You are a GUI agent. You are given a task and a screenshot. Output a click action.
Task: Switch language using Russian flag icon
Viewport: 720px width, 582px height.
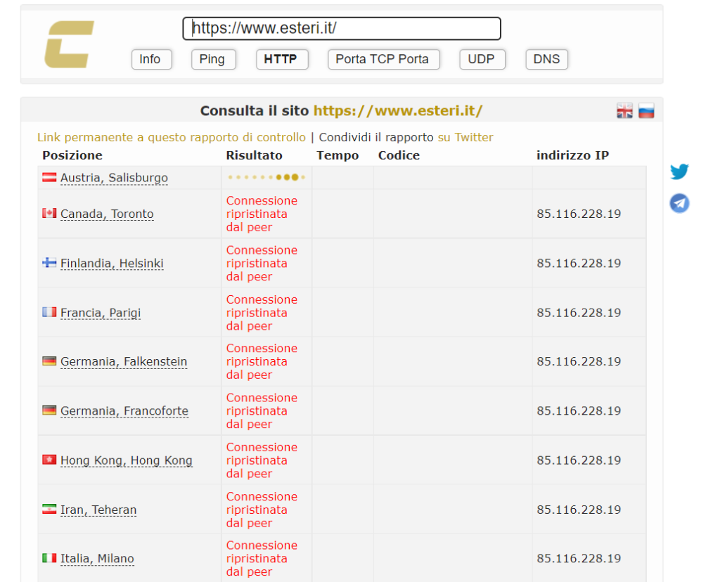click(x=646, y=111)
